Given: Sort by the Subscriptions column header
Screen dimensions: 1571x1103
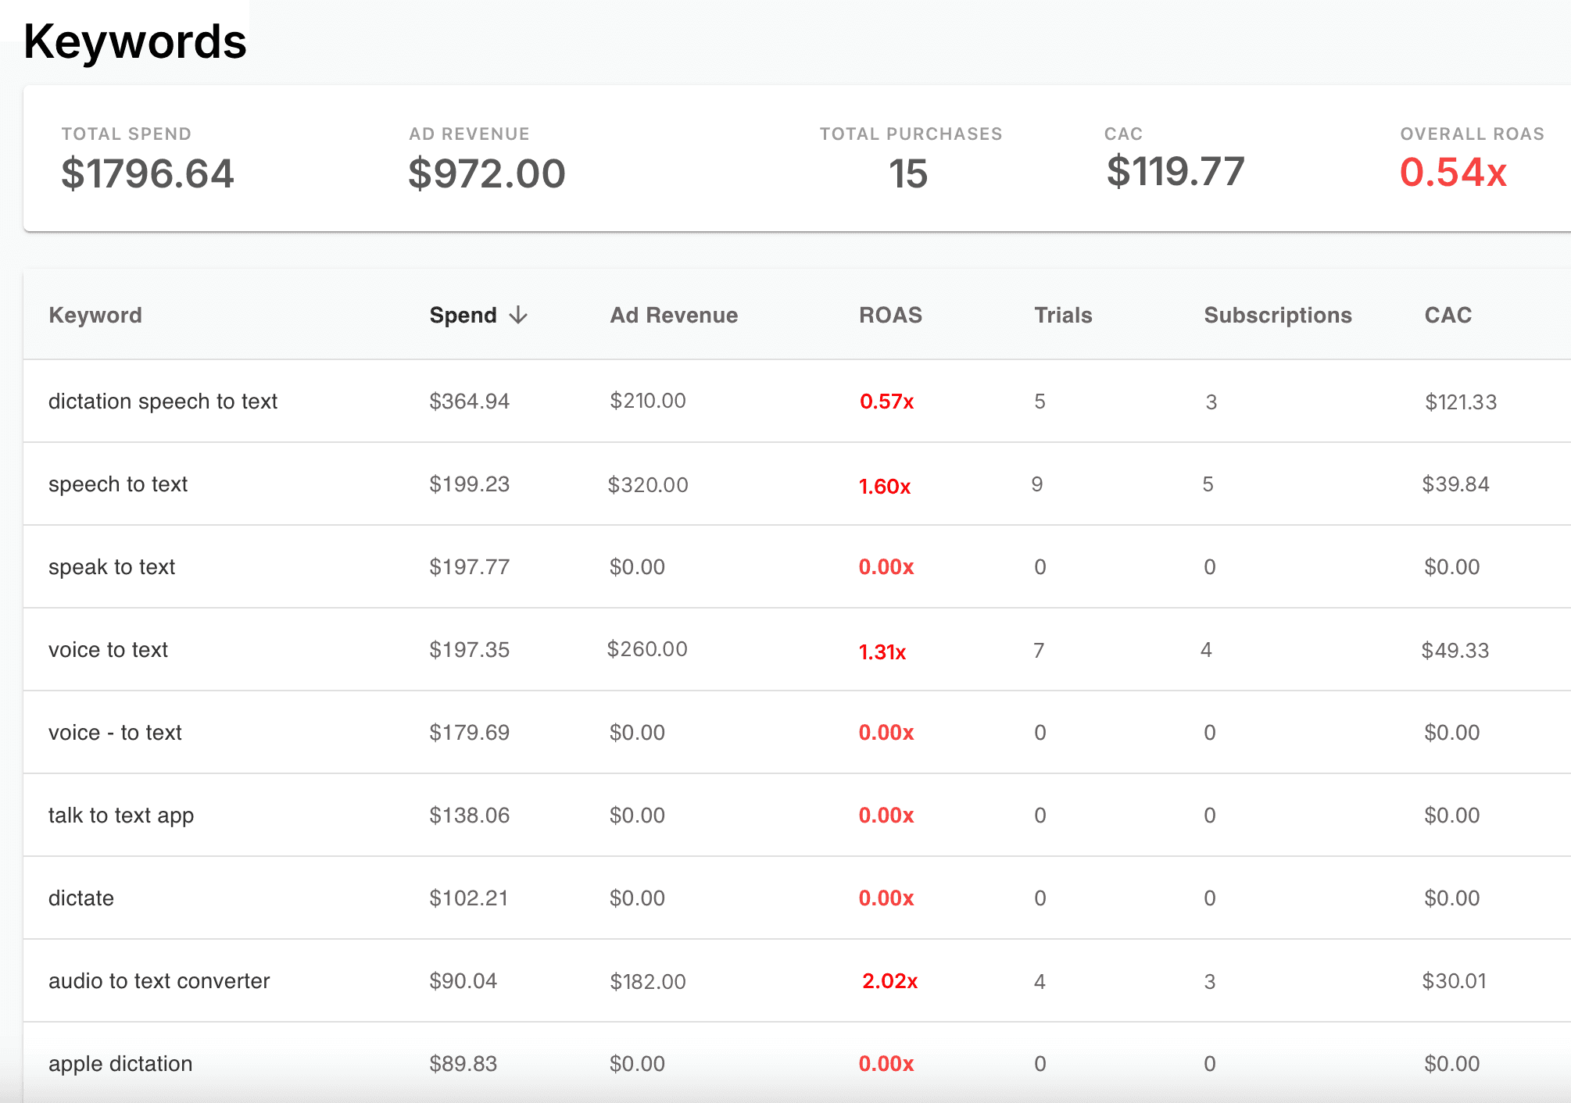Looking at the screenshot, I should pos(1277,315).
